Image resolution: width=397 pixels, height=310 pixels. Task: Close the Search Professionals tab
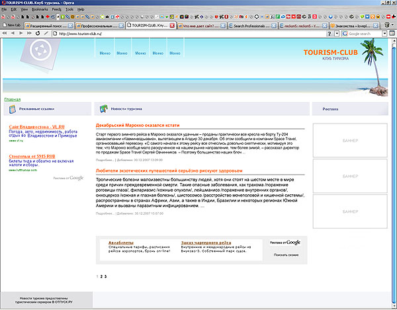click(x=274, y=26)
